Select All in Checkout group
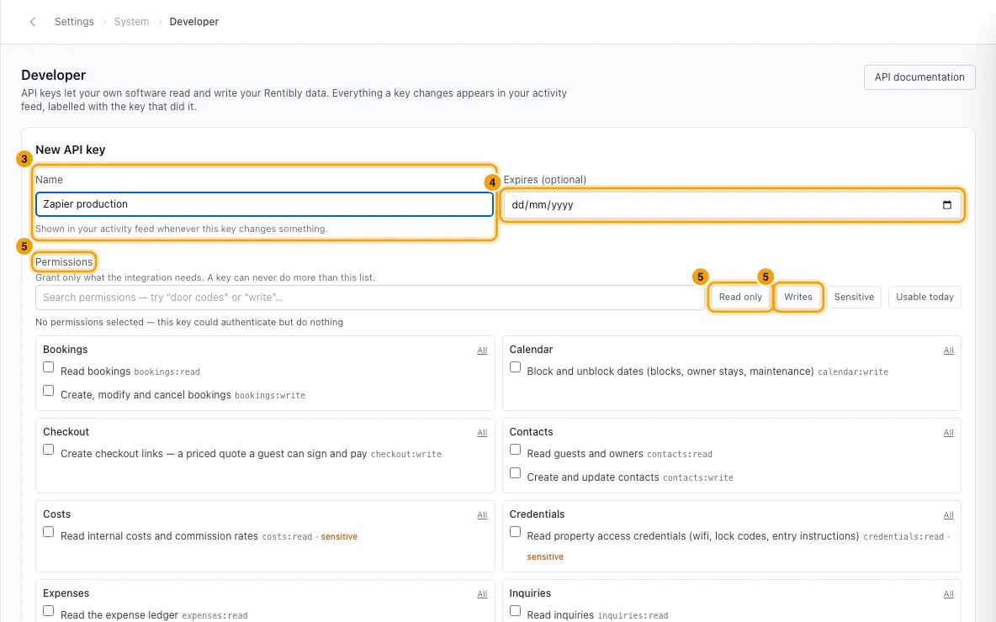This screenshot has height=622, width=996. coord(482,433)
